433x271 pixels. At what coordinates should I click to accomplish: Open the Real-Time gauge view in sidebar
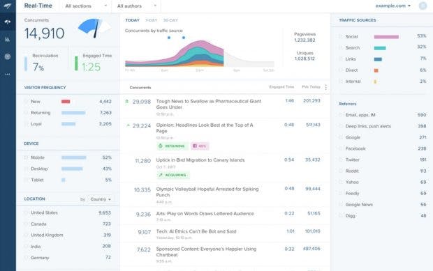[8, 22]
